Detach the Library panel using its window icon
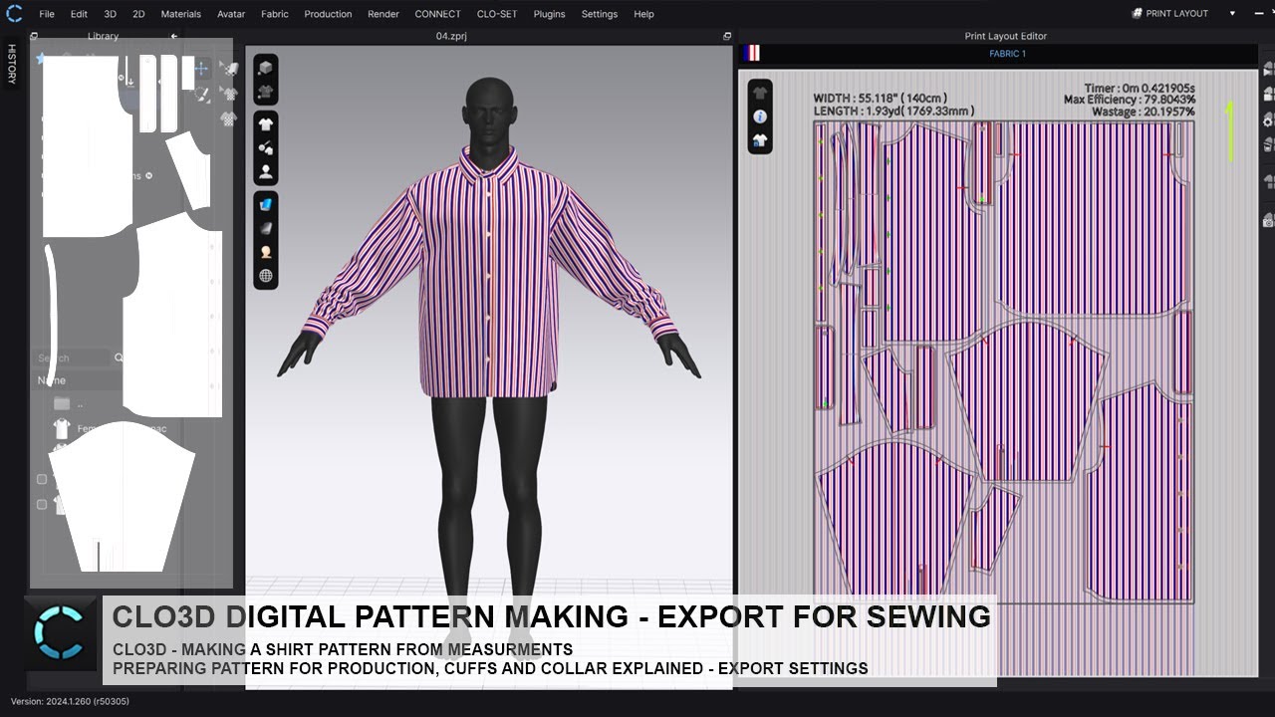This screenshot has height=717, width=1275. click(x=35, y=36)
